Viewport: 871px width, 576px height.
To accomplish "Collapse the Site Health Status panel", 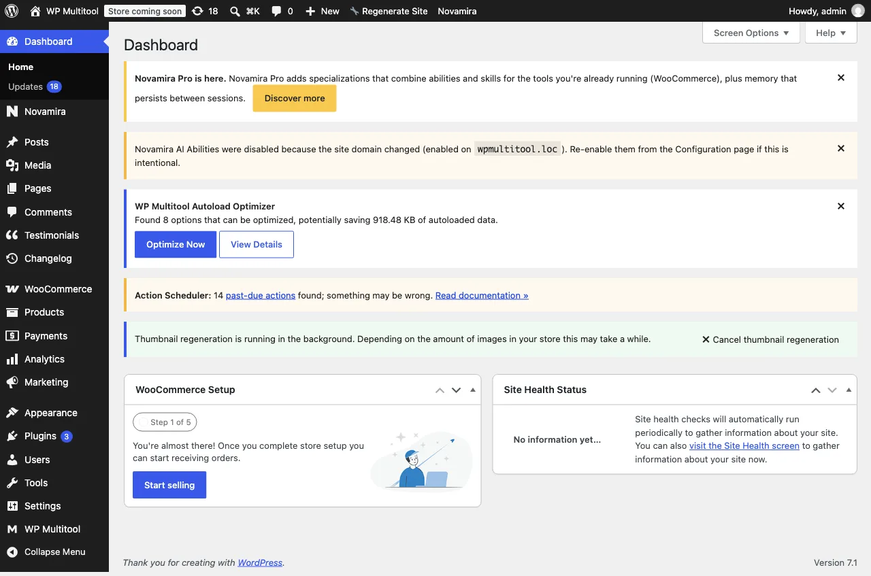I will (849, 390).
